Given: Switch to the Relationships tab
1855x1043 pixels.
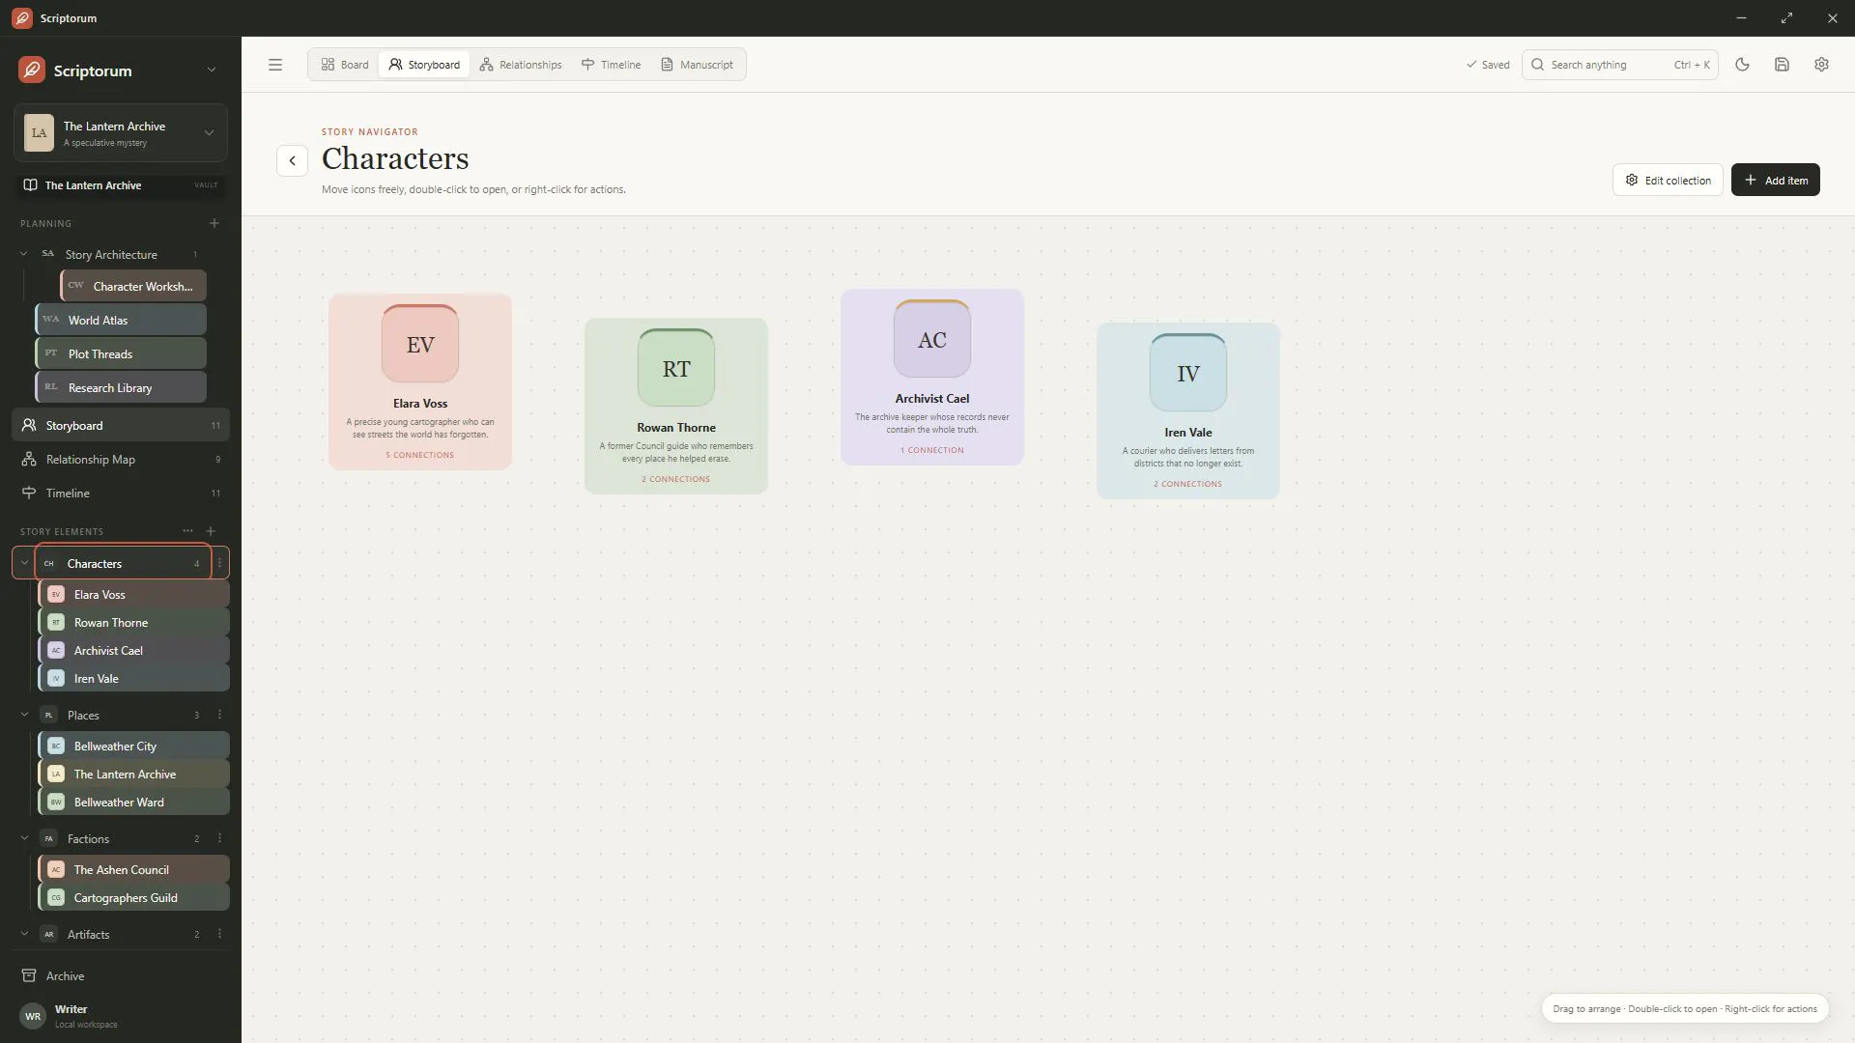Looking at the screenshot, I should coord(520,65).
